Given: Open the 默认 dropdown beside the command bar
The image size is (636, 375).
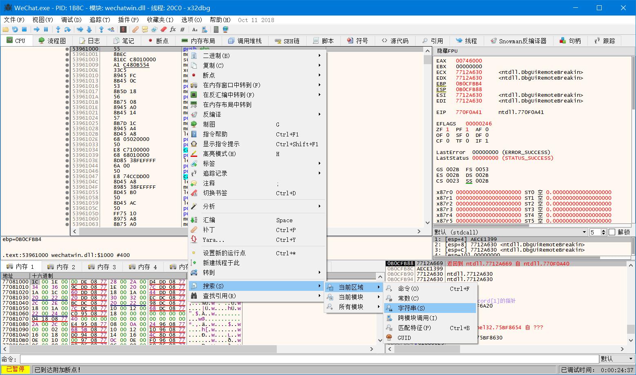Looking at the screenshot, I should [x=616, y=359].
